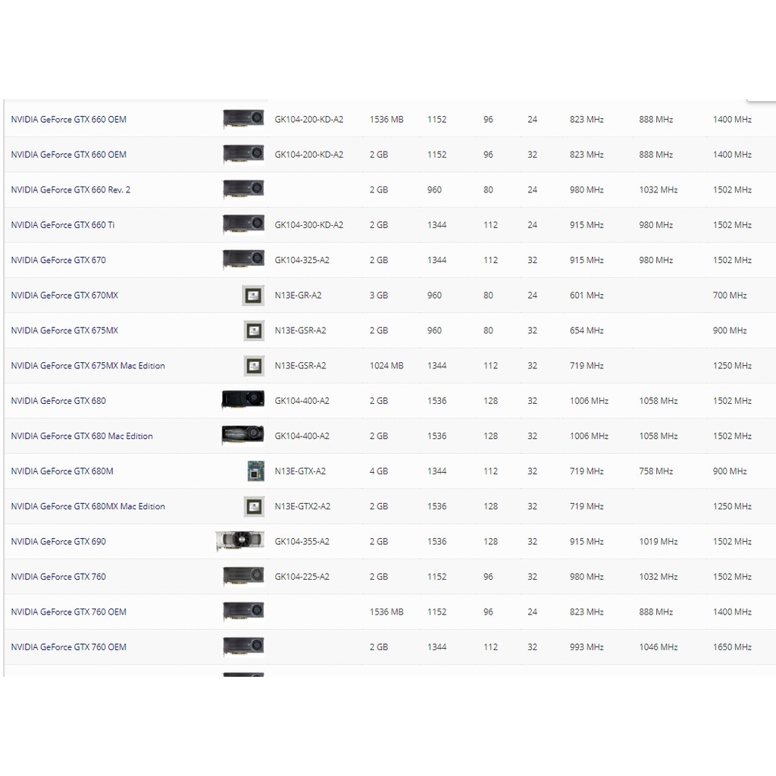The height and width of the screenshot is (776, 776).
Task: Open the NVIDIA GeForce GTX 660 Rev. 2 link
Action: [x=70, y=190]
